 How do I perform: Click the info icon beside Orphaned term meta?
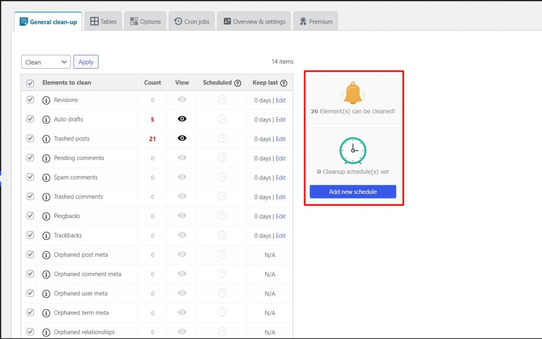pyautogui.click(x=46, y=313)
